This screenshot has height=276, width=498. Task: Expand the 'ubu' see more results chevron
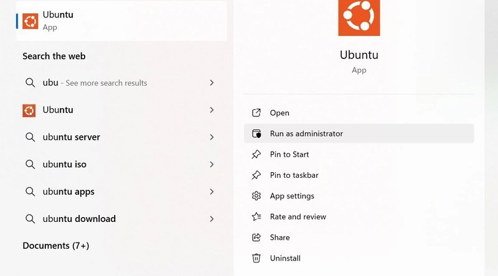pos(212,83)
